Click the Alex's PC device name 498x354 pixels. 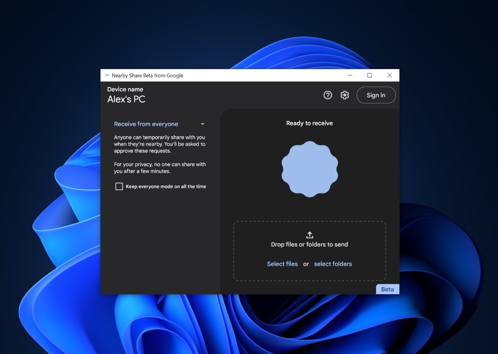[126, 99]
